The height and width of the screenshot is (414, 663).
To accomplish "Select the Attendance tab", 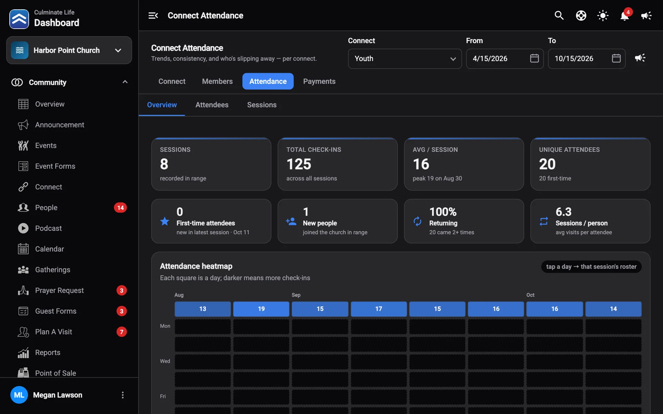I will point(268,81).
